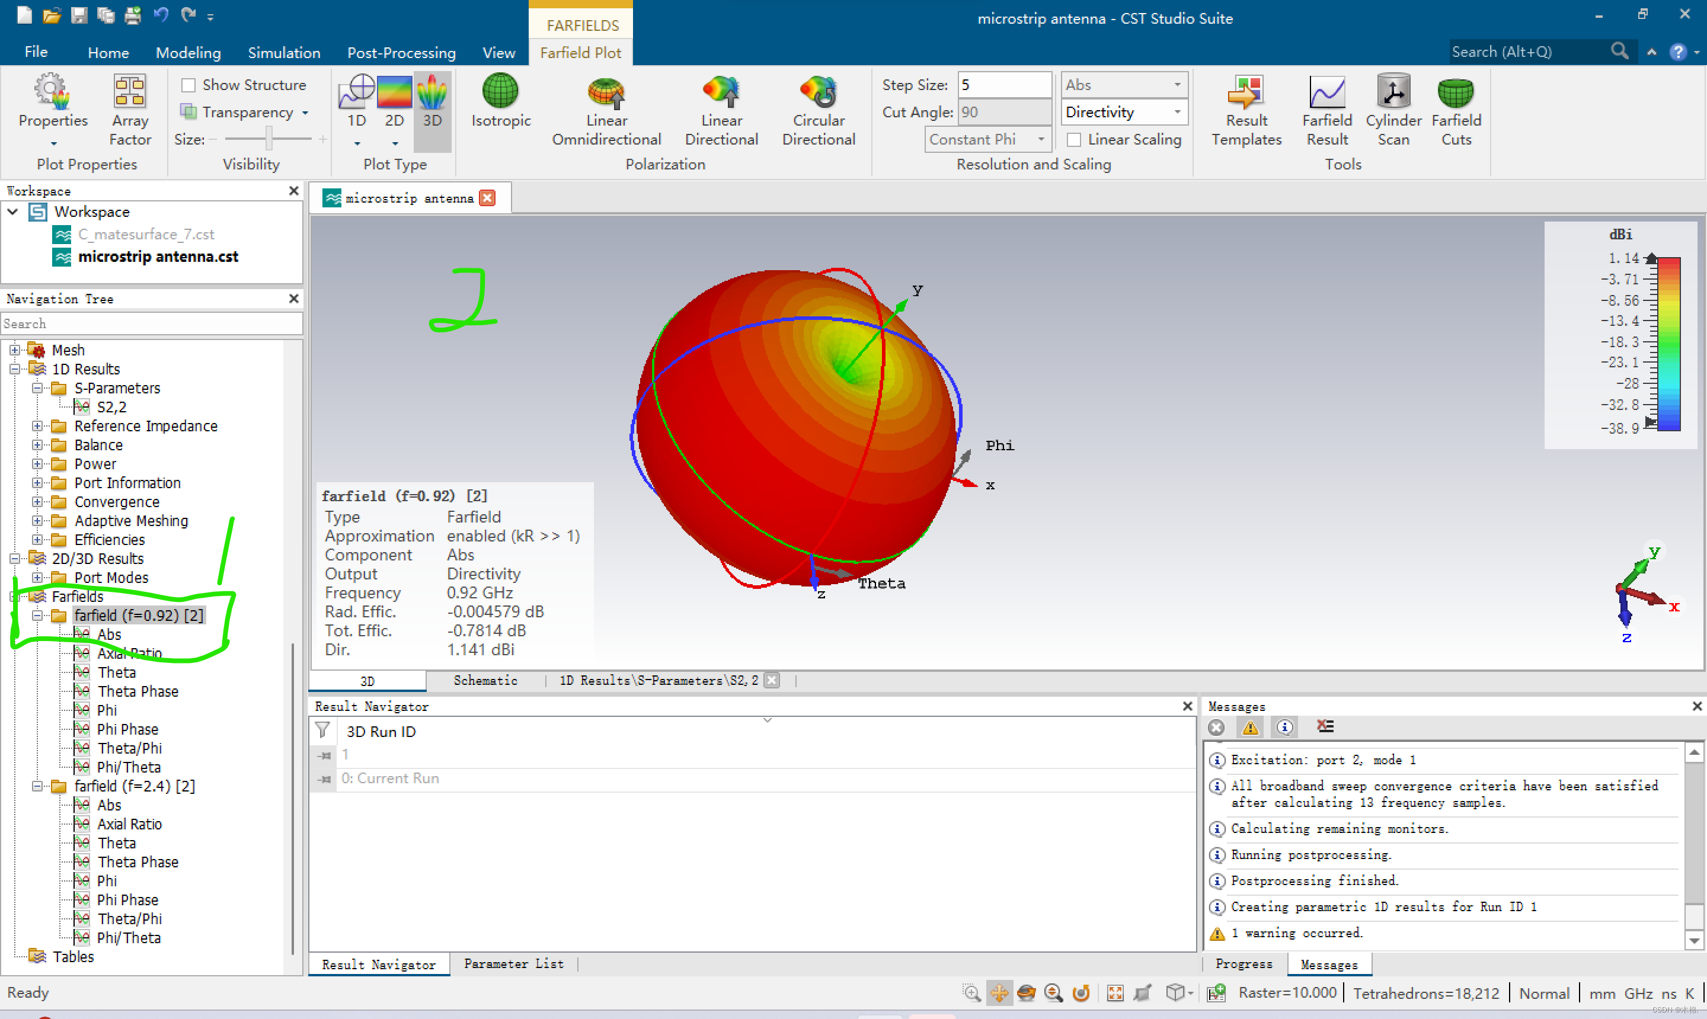Adjust the transparency Size slider
Image resolution: width=1707 pixels, height=1019 pixels.
pyautogui.click(x=269, y=139)
